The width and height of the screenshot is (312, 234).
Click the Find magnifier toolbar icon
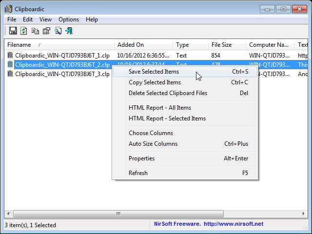pos(58,31)
